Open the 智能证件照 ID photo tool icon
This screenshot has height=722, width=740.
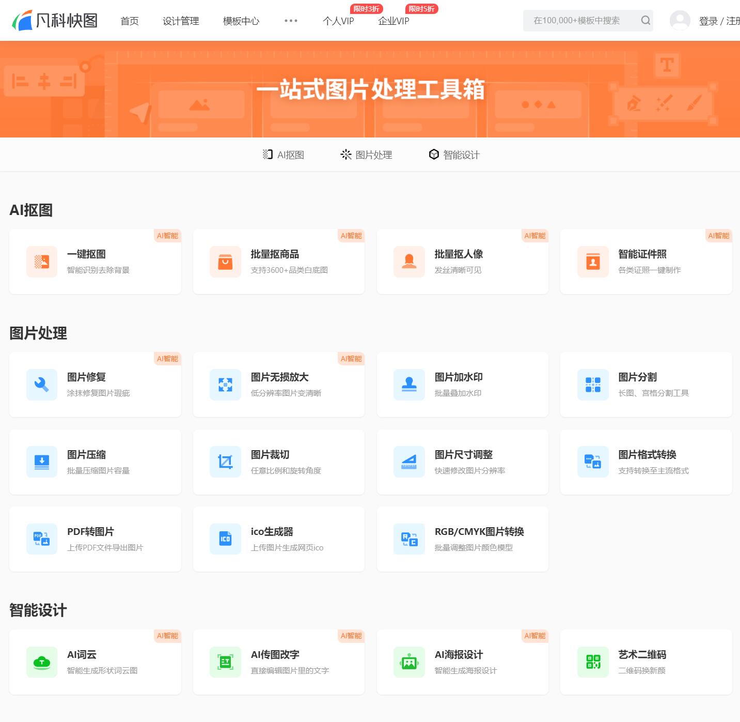pyautogui.click(x=592, y=262)
